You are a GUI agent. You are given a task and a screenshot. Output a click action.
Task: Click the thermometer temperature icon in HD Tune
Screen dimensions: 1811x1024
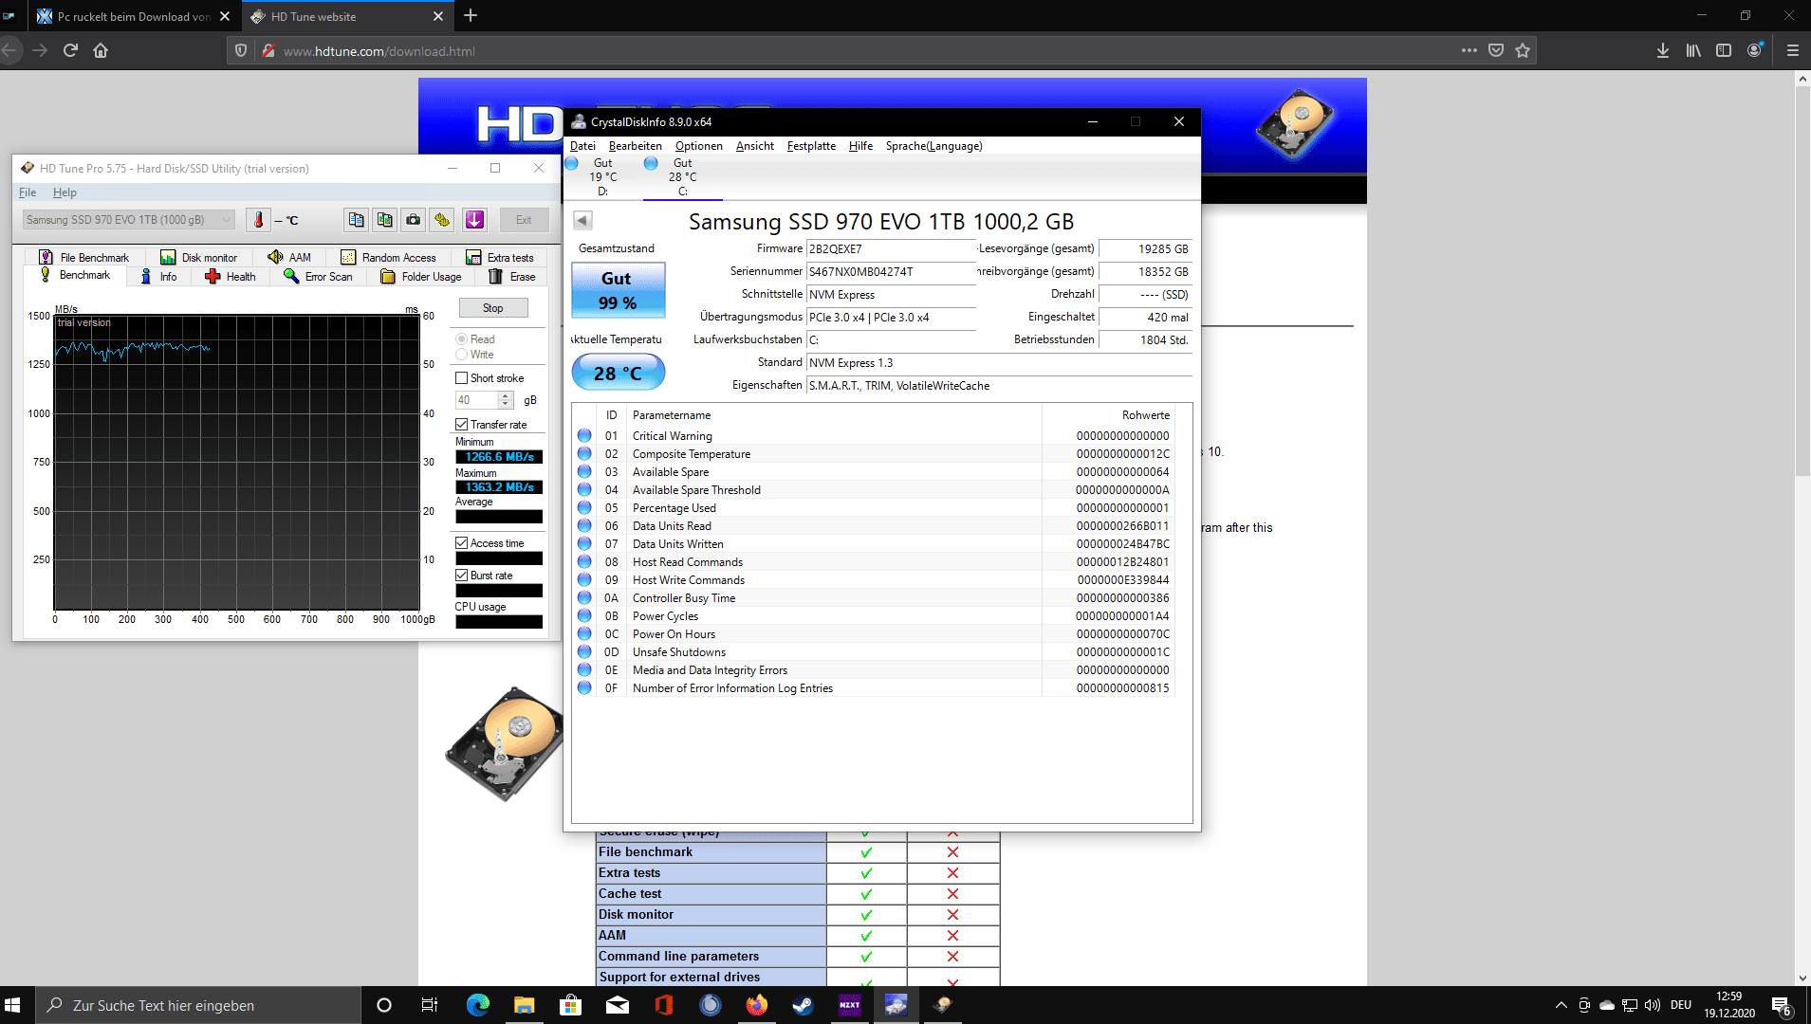pyautogui.click(x=258, y=220)
